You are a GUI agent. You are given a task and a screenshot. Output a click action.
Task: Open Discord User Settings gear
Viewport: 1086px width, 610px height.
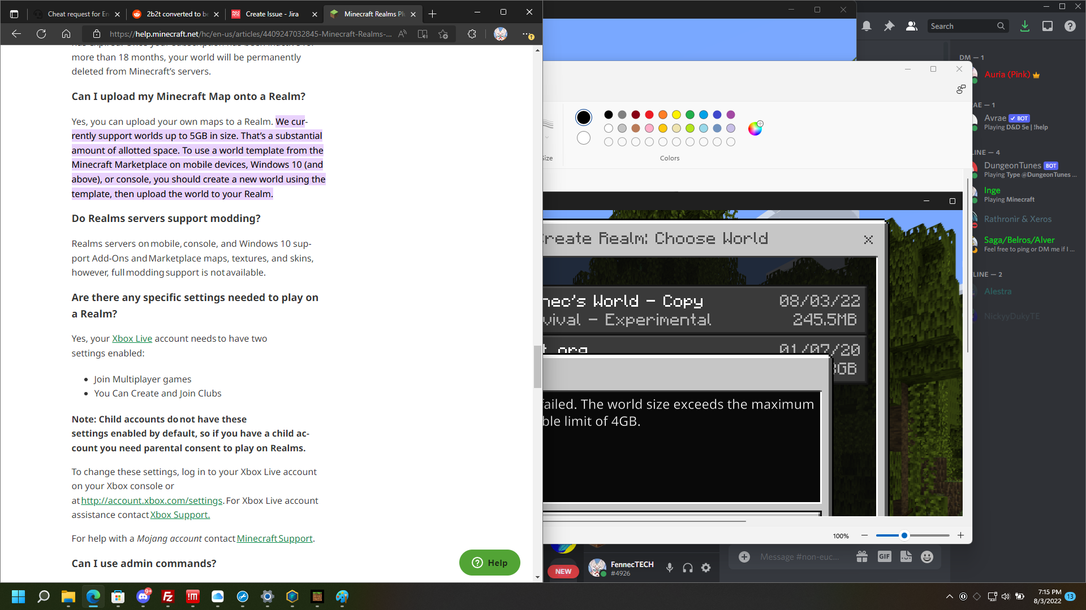click(706, 568)
